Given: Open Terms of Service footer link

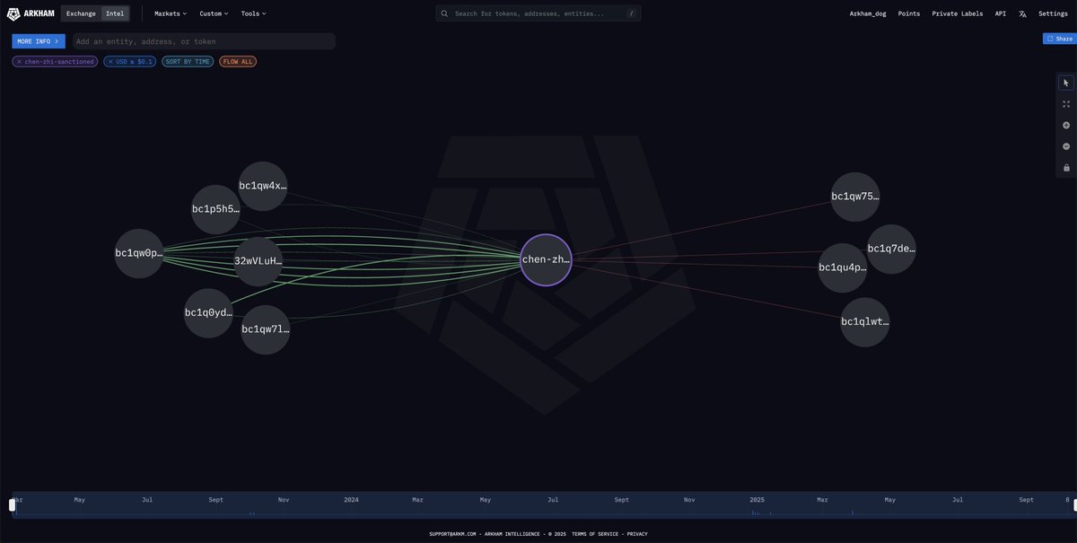Looking at the screenshot, I should click(595, 534).
